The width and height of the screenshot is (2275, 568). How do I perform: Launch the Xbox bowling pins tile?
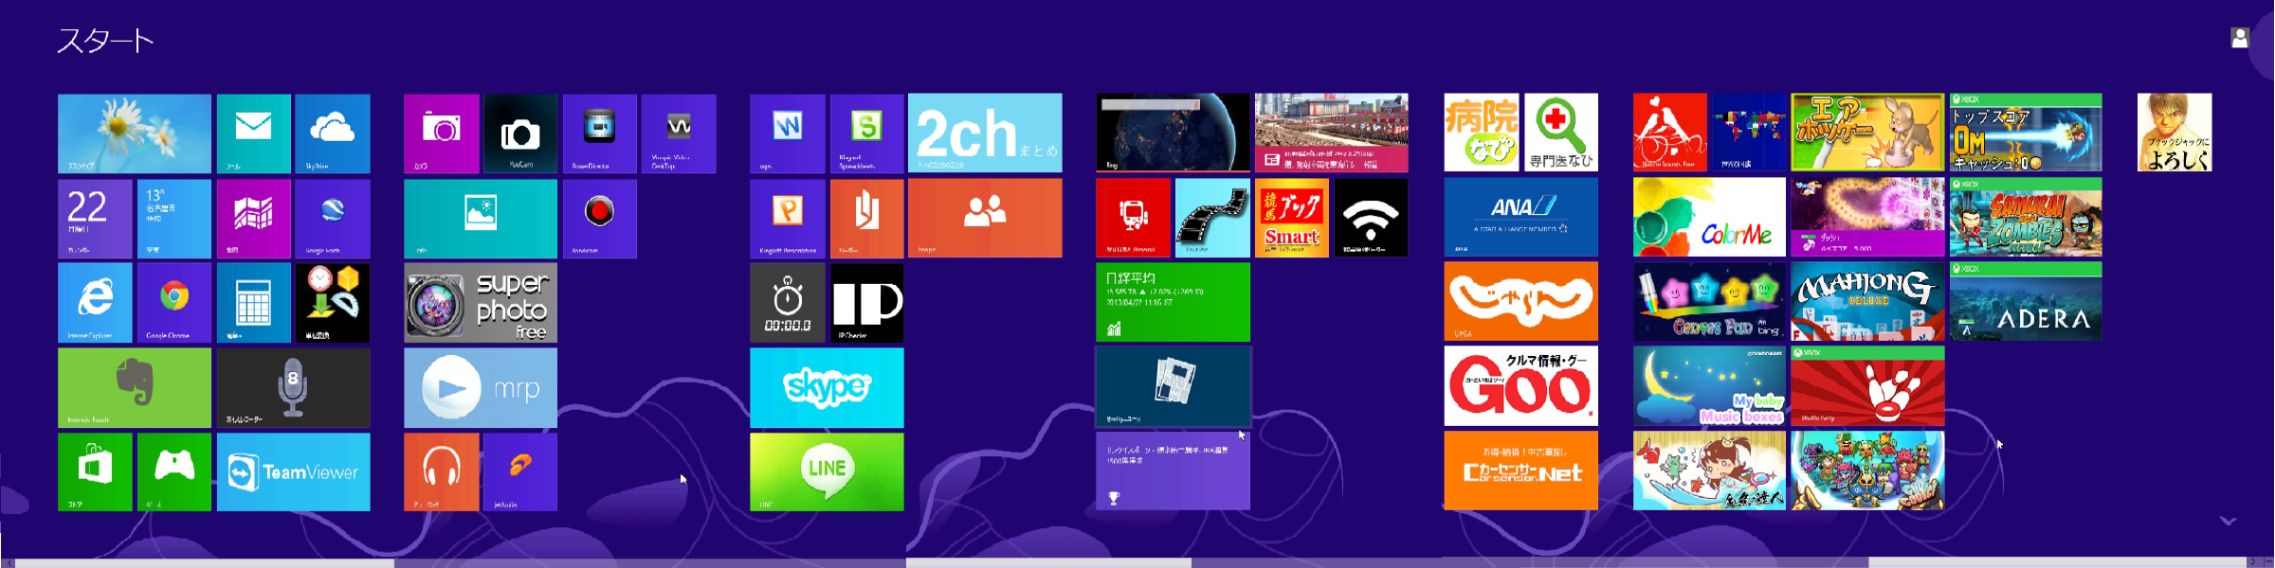1867,386
